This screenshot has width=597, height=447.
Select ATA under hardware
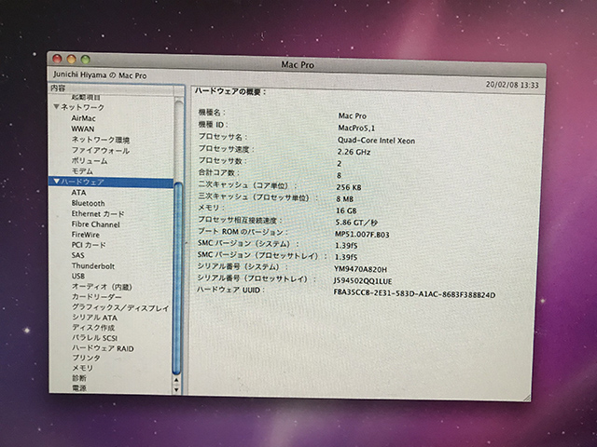[x=78, y=193]
